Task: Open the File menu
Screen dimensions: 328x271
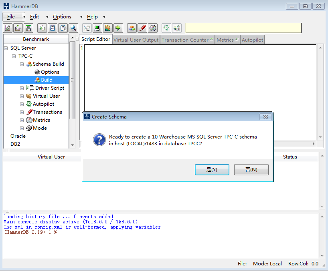Action: coord(11,17)
